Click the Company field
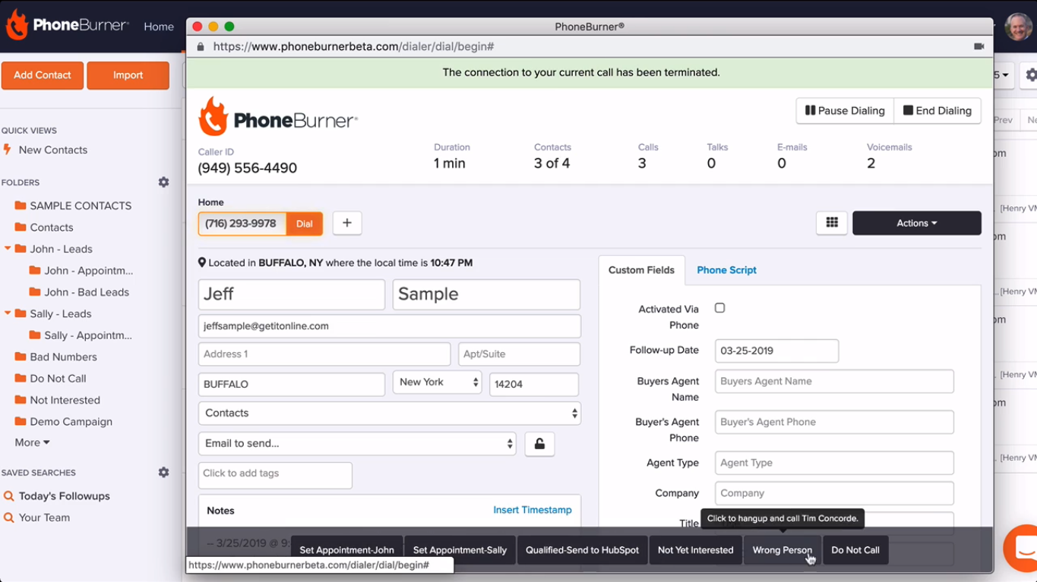Image resolution: width=1037 pixels, height=582 pixels. (x=834, y=493)
